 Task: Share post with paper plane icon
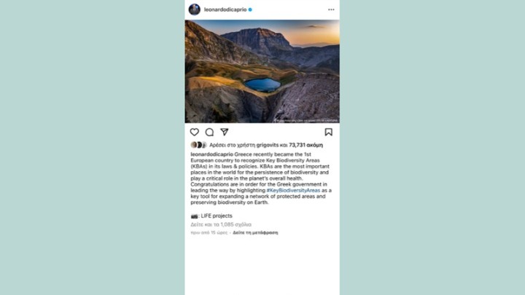pyautogui.click(x=225, y=132)
